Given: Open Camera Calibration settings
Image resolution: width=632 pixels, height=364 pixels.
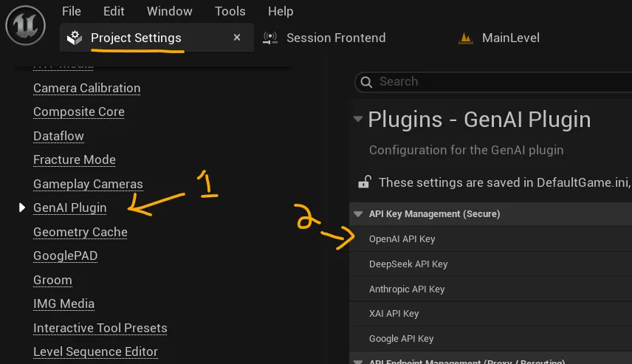Looking at the screenshot, I should [x=86, y=88].
